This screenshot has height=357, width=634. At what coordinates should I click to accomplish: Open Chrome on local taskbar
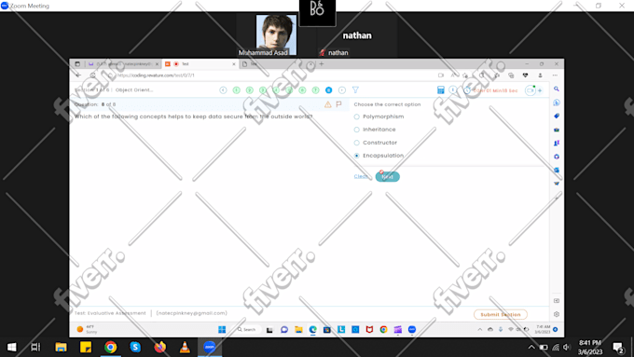tap(110, 347)
